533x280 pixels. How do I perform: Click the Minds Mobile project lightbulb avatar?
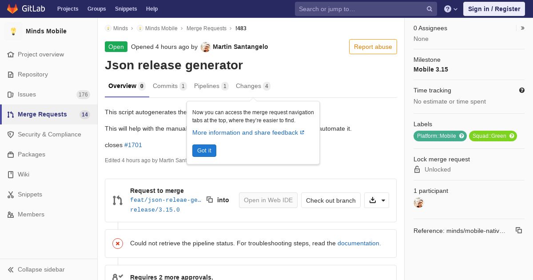(13, 31)
